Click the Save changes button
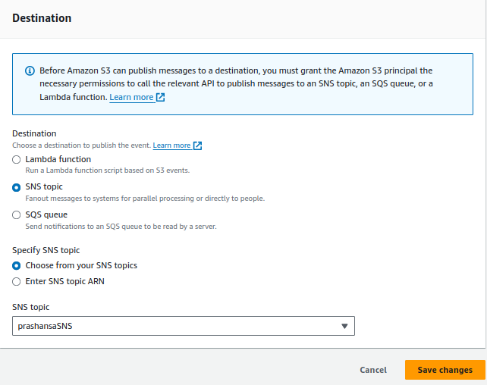The width and height of the screenshot is (487, 385). coord(445,370)
